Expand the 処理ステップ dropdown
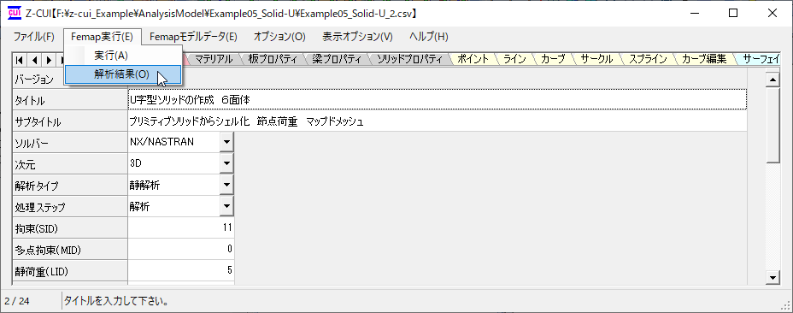Image resolution: width=793 pixels, height=313 pixels. pyautogui.click(x=226, y=207)
